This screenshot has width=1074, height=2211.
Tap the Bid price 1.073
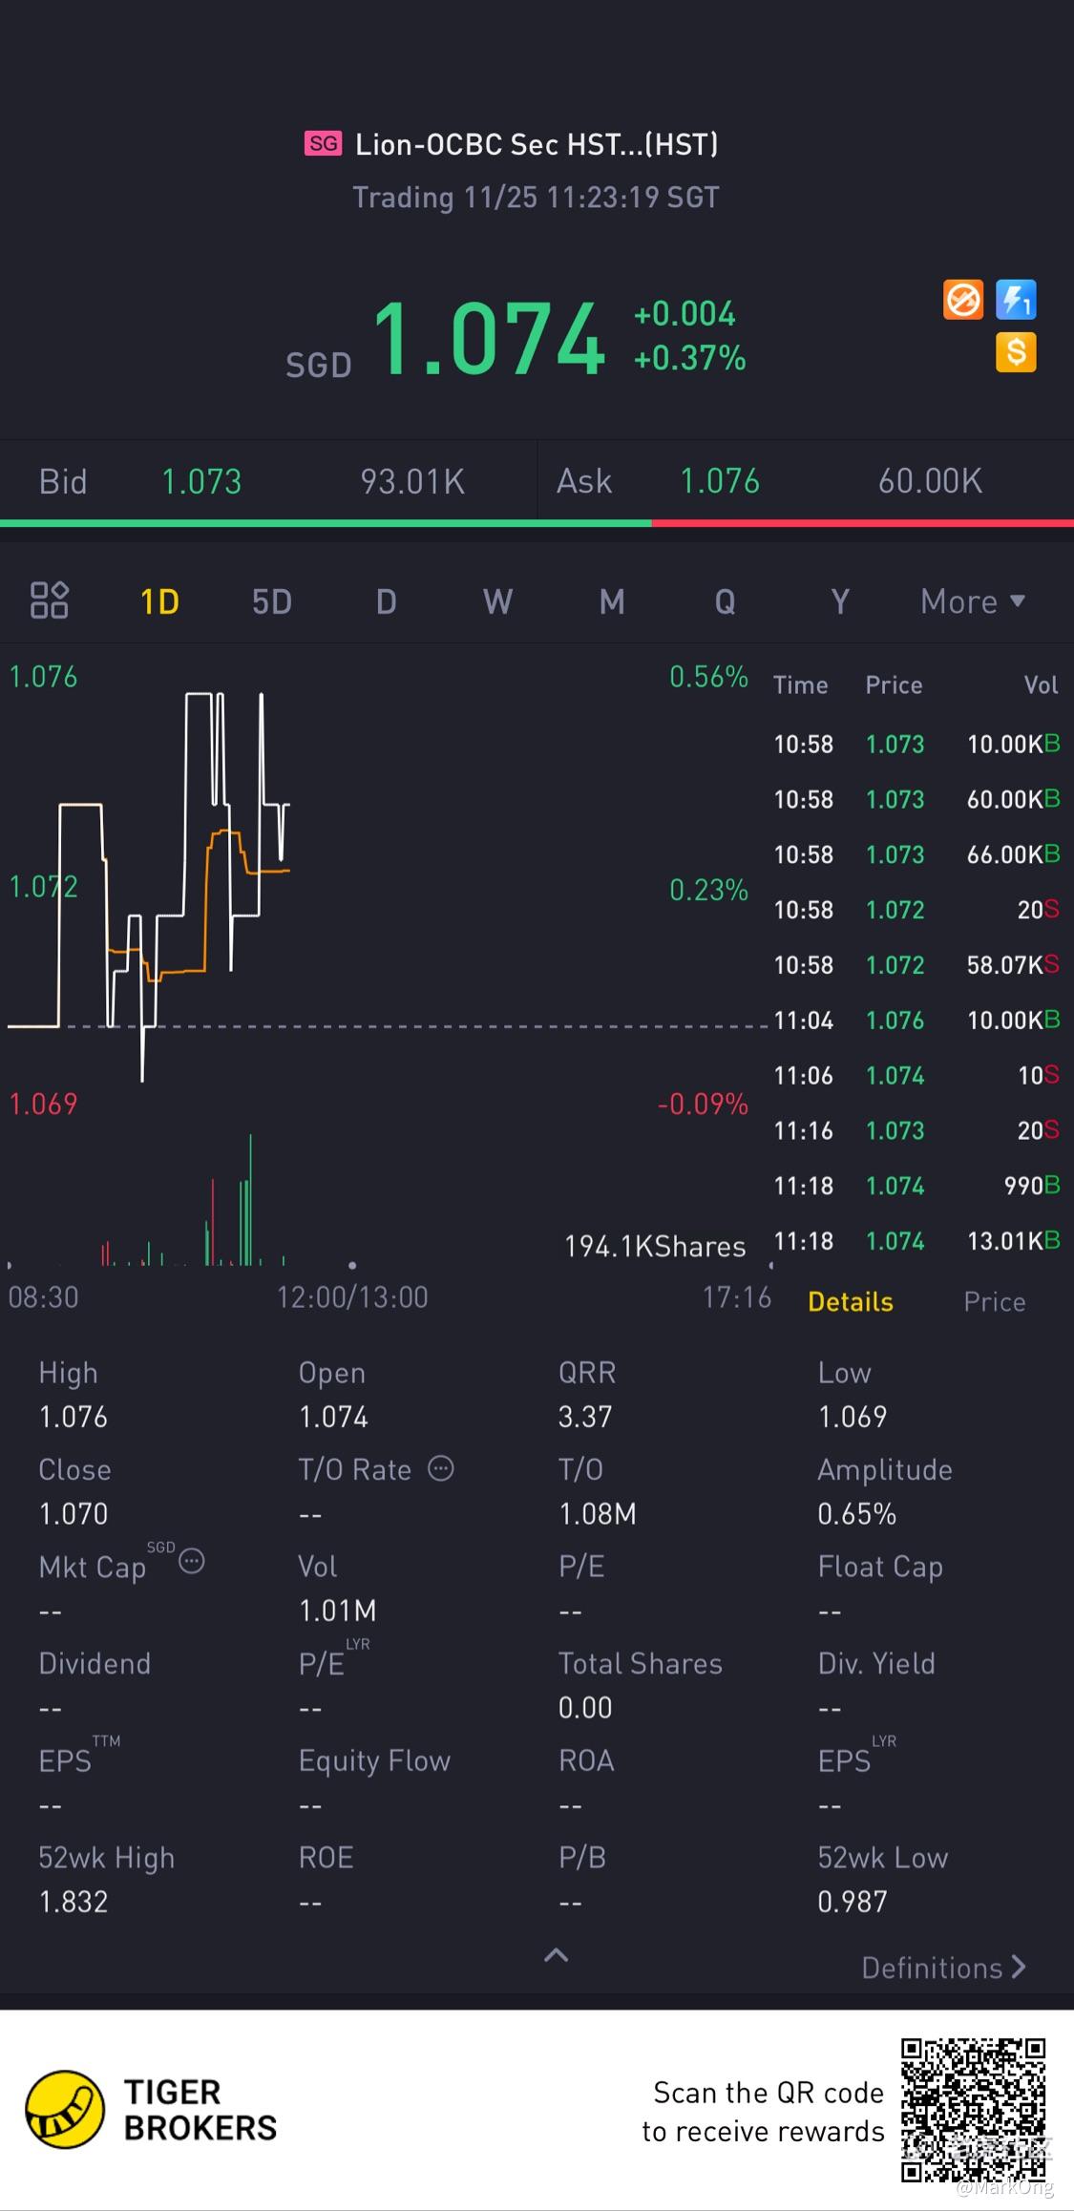coord(201,481)
